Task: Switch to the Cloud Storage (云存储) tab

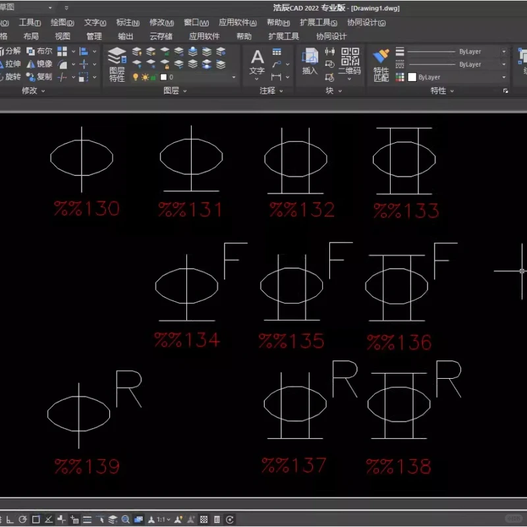Action: (161, 36)
